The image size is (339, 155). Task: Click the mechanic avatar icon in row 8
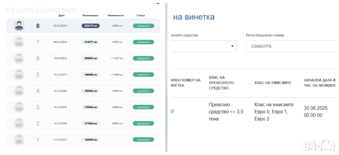click(19, 26)
